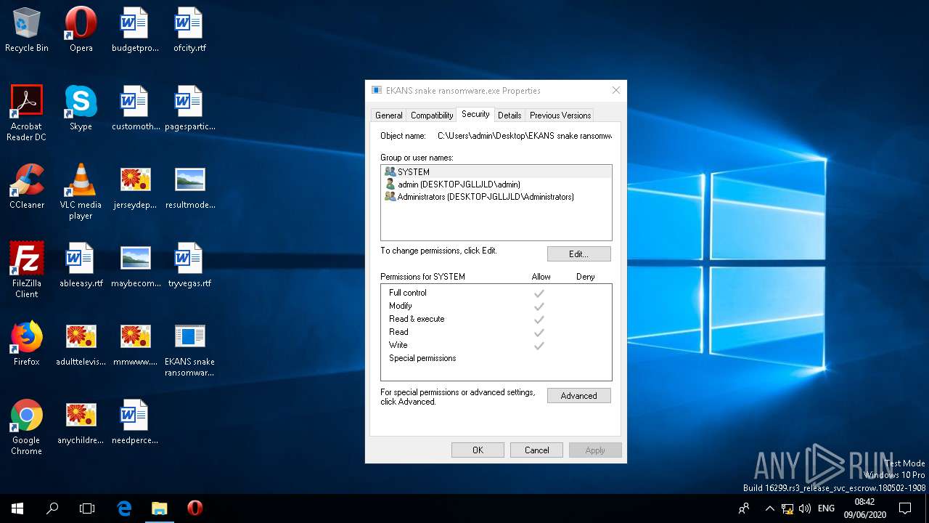Switch to the Compatibility tab

click(x=432, y=115)
